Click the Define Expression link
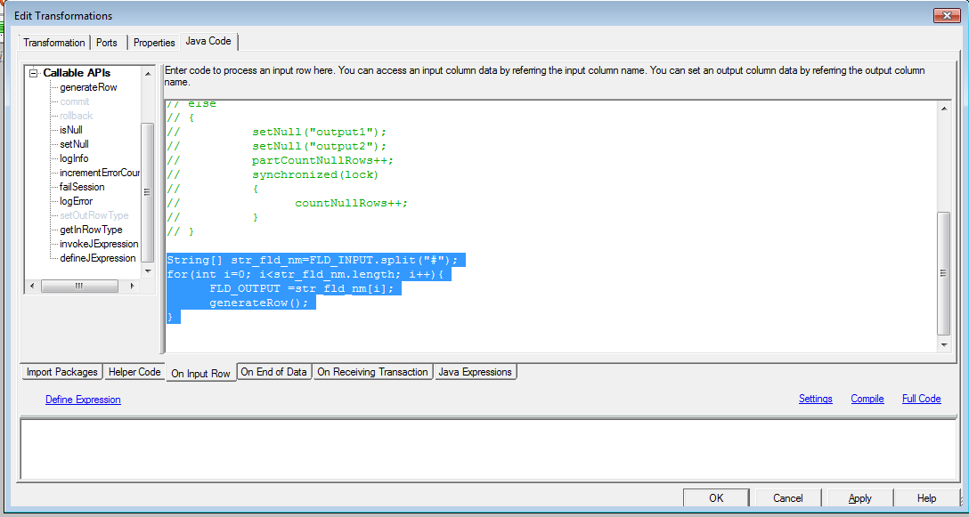The width and height of the screenshot is (969, 517). [83, 399]
